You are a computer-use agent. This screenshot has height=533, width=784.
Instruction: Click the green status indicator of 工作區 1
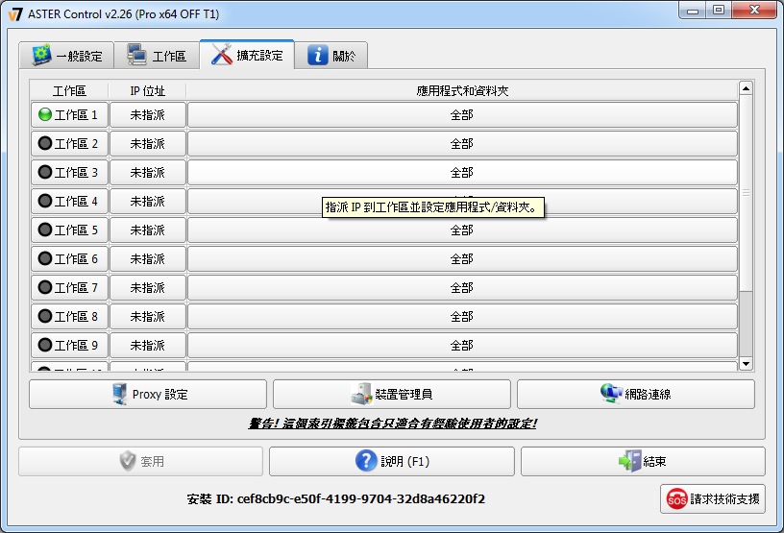[x=45, y=114]
